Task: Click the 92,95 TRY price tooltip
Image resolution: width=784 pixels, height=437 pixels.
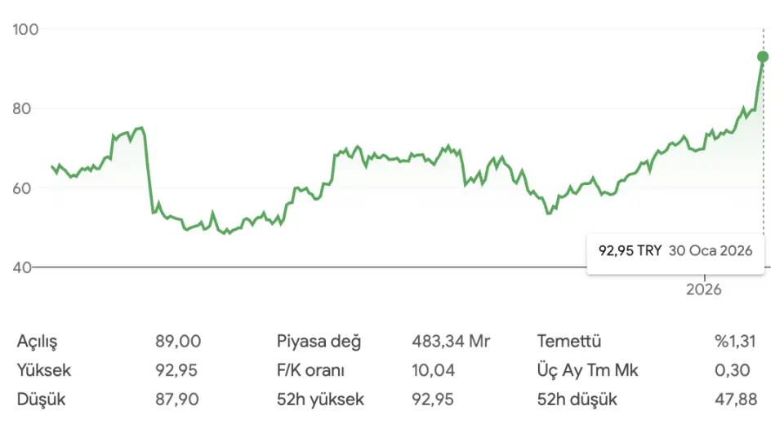Action: click(x=675, y=251)
